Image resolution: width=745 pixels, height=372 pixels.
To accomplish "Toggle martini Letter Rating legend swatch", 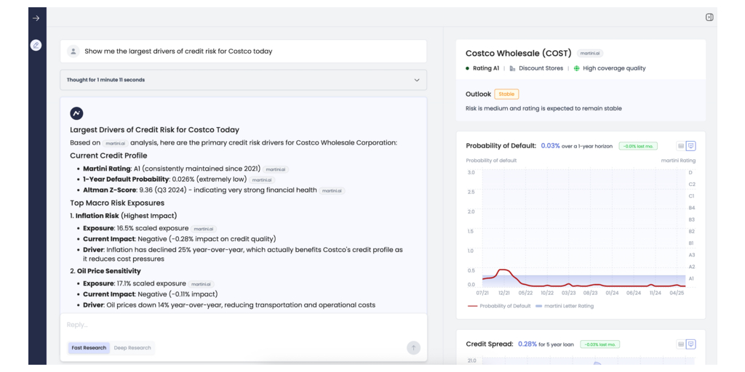I will 539,306.
